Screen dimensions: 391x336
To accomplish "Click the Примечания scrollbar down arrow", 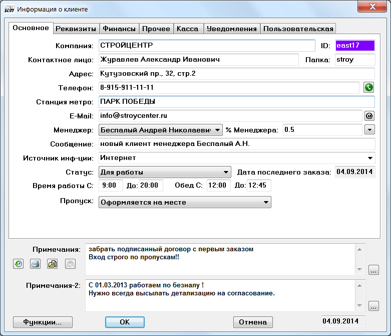I will click(x=359, y=269).
